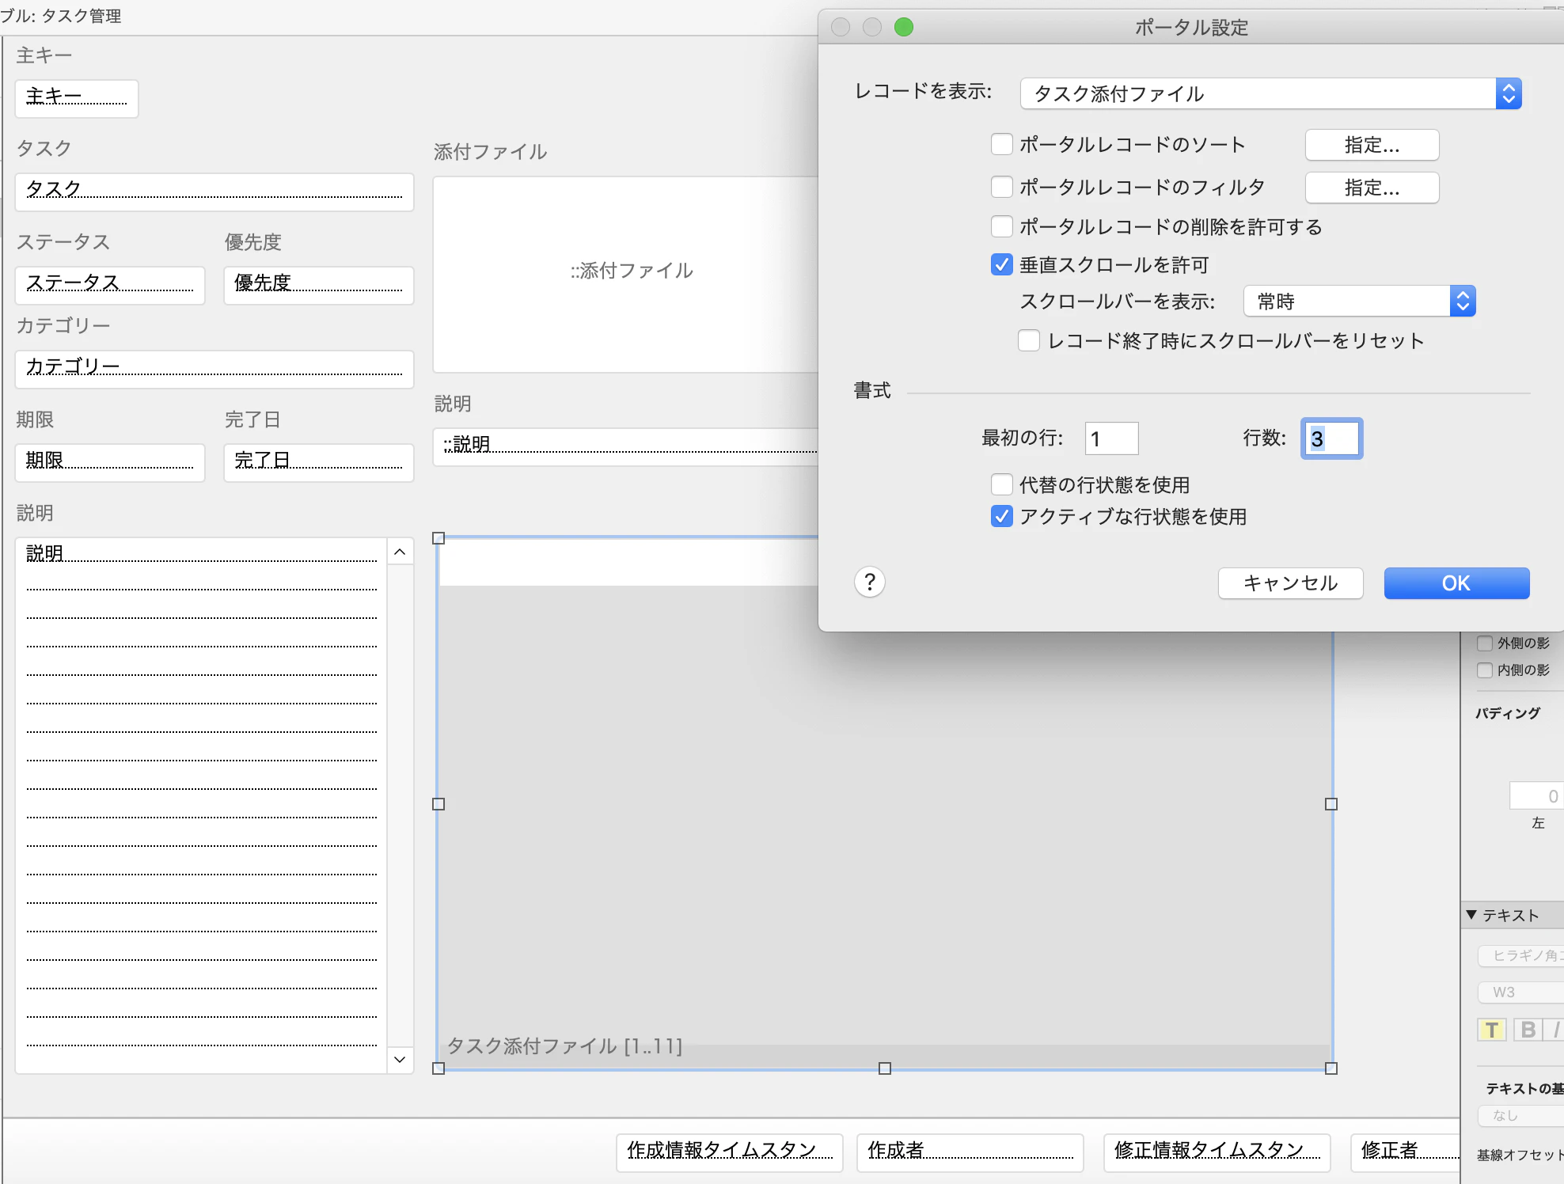Select the 完了日 field on layout
Image resolution: width=1564 pixels, height=1184 pixels.
tap(319, 463)
